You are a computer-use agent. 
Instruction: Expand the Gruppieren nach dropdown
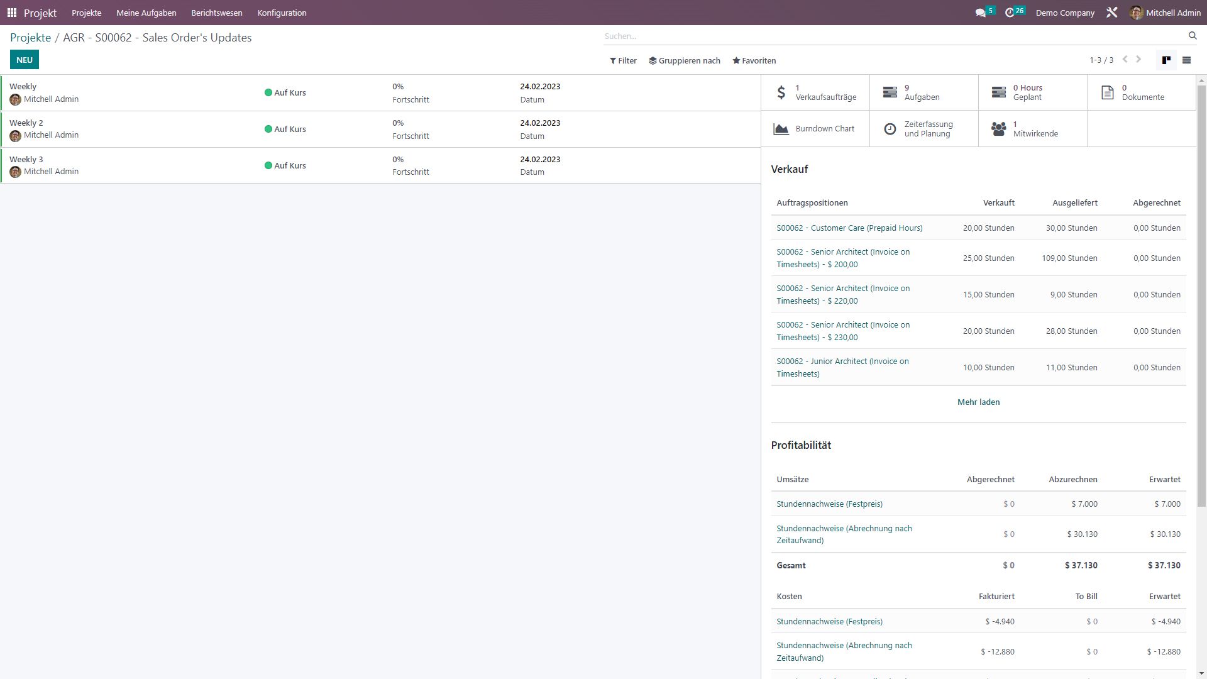point(685,61)
